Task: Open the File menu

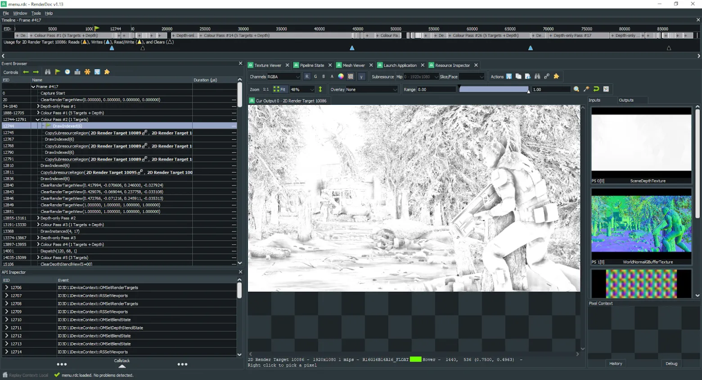Action: click(6, 13)
